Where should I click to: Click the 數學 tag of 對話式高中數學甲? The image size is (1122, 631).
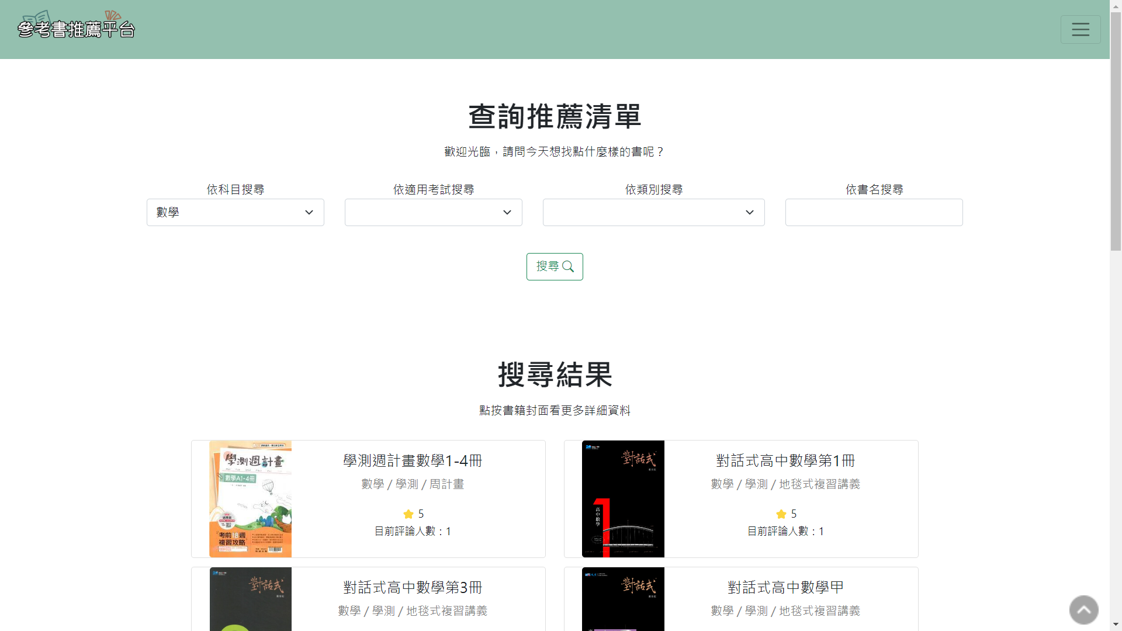722,611
